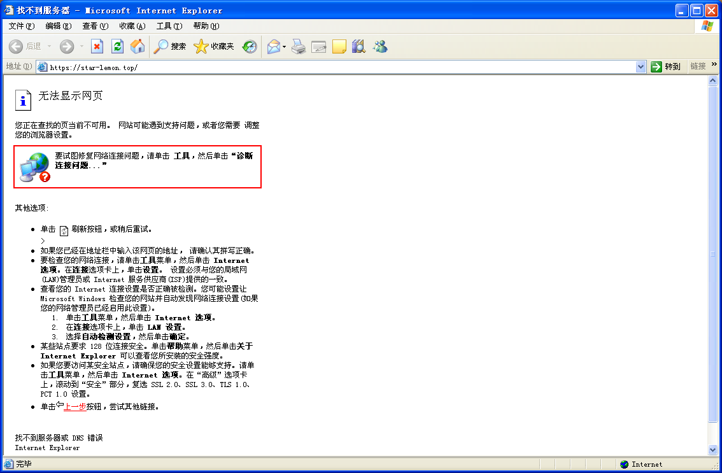This screenshot has height=473, width=722.
Task: Expand the Links bar chevron »
Action: click(714, 64)
